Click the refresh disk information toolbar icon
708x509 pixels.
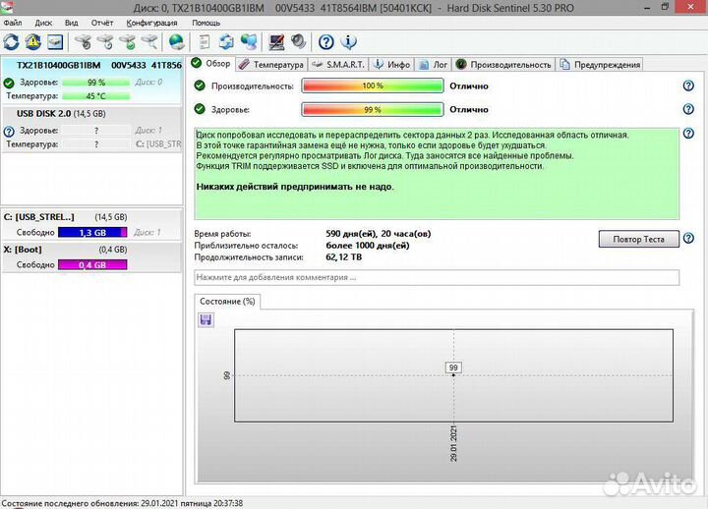pyautogui.click(x=12, y=42)
